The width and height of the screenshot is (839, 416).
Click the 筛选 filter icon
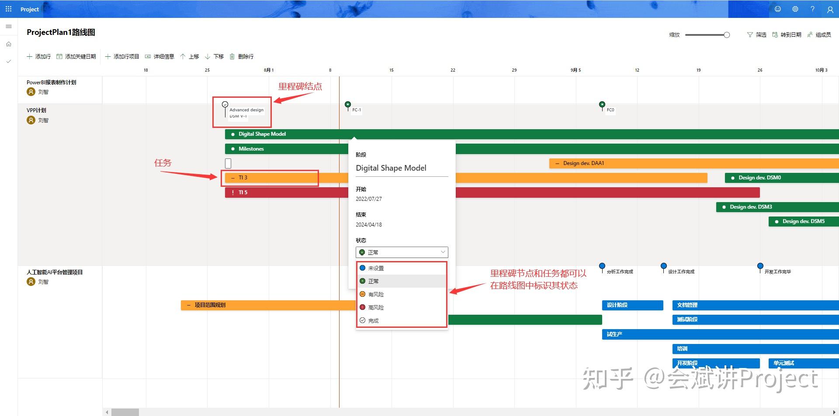pyautogui.click(x=756, y=34)
